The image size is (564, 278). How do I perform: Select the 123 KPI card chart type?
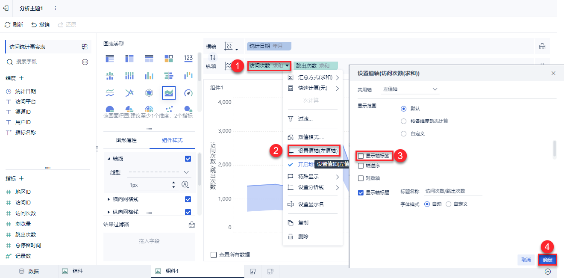[188, 58]
